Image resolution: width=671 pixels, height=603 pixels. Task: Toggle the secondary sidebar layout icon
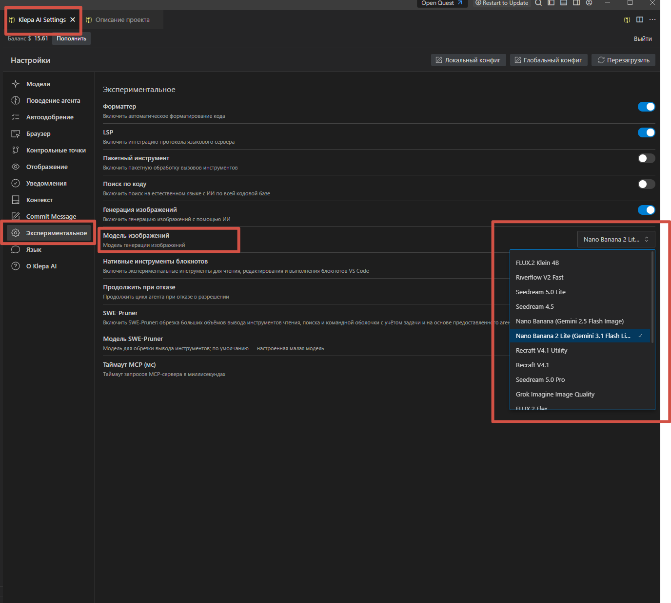click(576, 3)
